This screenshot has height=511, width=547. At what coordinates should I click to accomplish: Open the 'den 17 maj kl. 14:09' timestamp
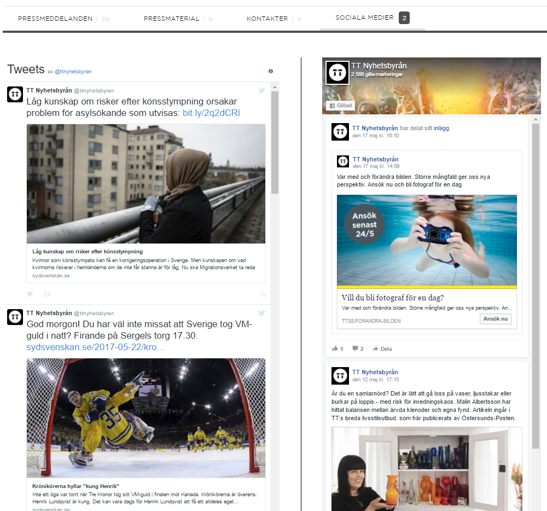point(376,166)
